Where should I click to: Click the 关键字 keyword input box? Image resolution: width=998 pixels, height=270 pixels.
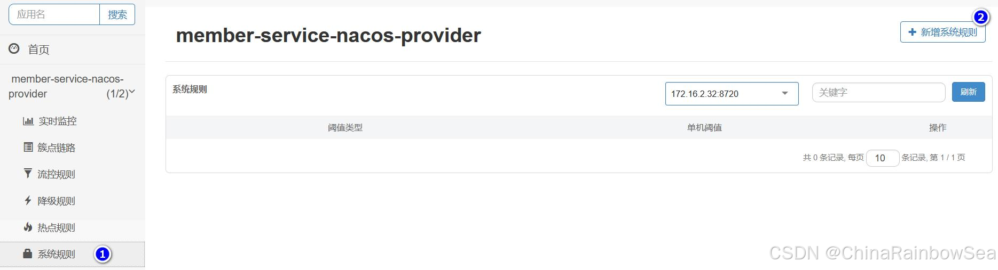(878, 93)
